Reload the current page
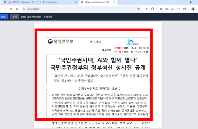Screen dimensions: 198x129 tap(11, 9)
